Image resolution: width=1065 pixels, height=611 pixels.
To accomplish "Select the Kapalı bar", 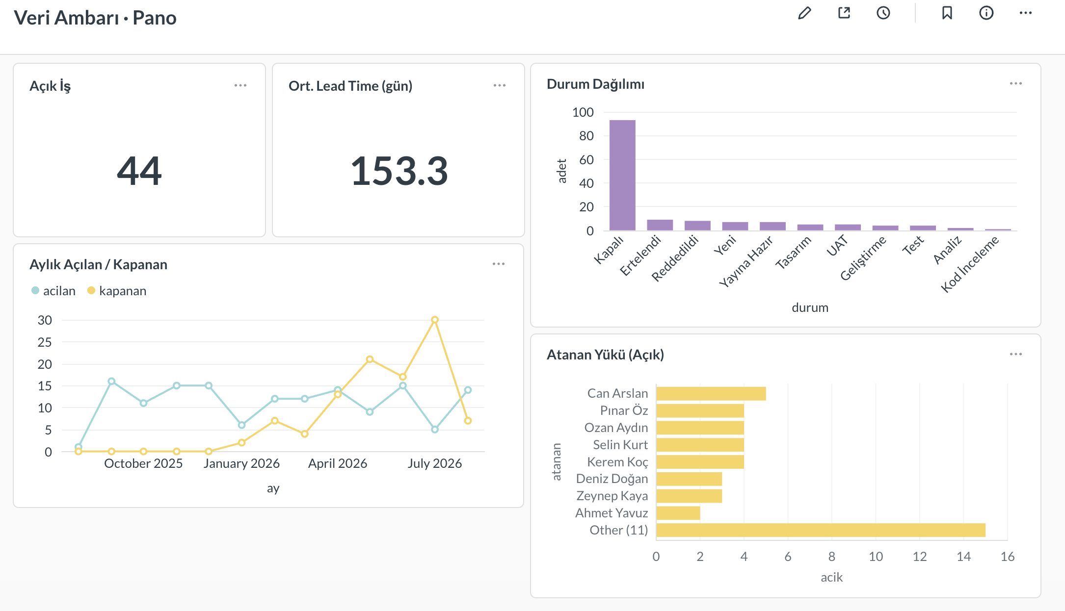I will click(622, 175).
